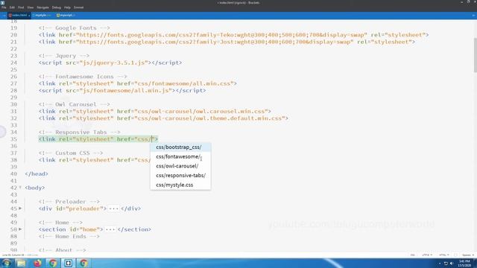Viewport: 477px width, 268px height.
Task: Click the Brackets app icon in title bar
Action: (x=2, y=2)
